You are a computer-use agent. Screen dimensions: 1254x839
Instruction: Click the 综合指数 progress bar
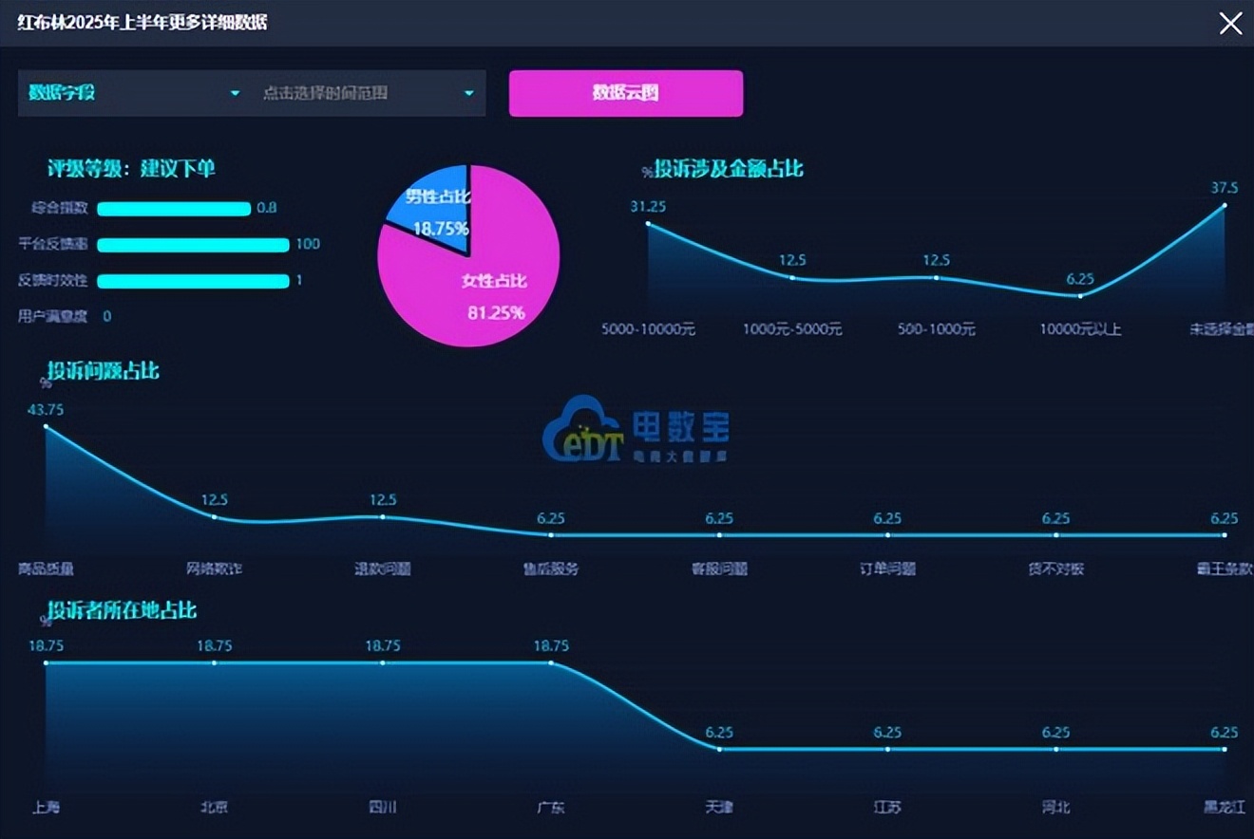pos(174,209)
